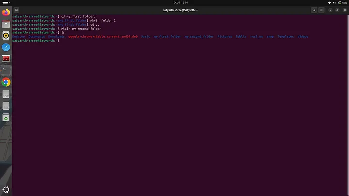The height and width of the screenshot is (196, 349).
Task: Open the Oct 4 16:14 clock menu
Action: [180, 3]
